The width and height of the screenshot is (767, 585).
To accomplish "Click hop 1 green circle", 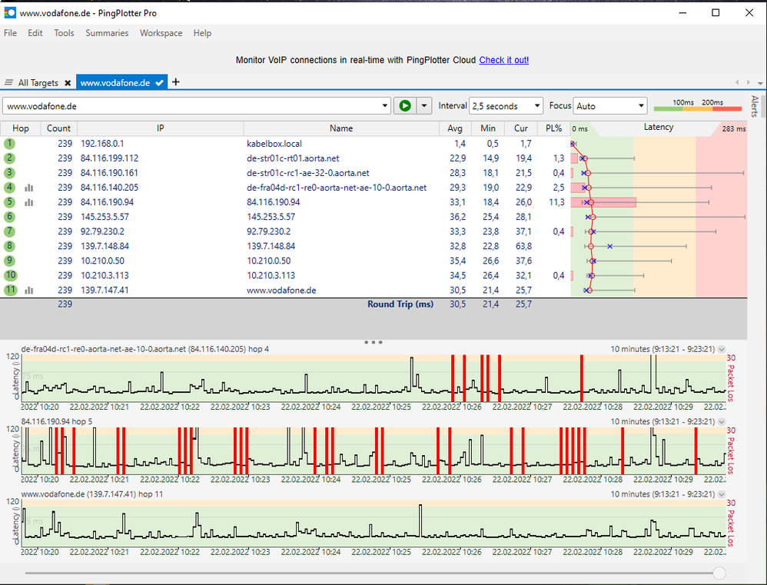I will 9,143.
